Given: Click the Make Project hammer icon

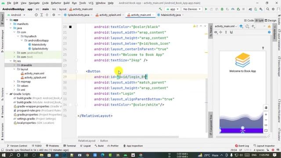Looking at the screenshot, I should click(x=160, y=9).
